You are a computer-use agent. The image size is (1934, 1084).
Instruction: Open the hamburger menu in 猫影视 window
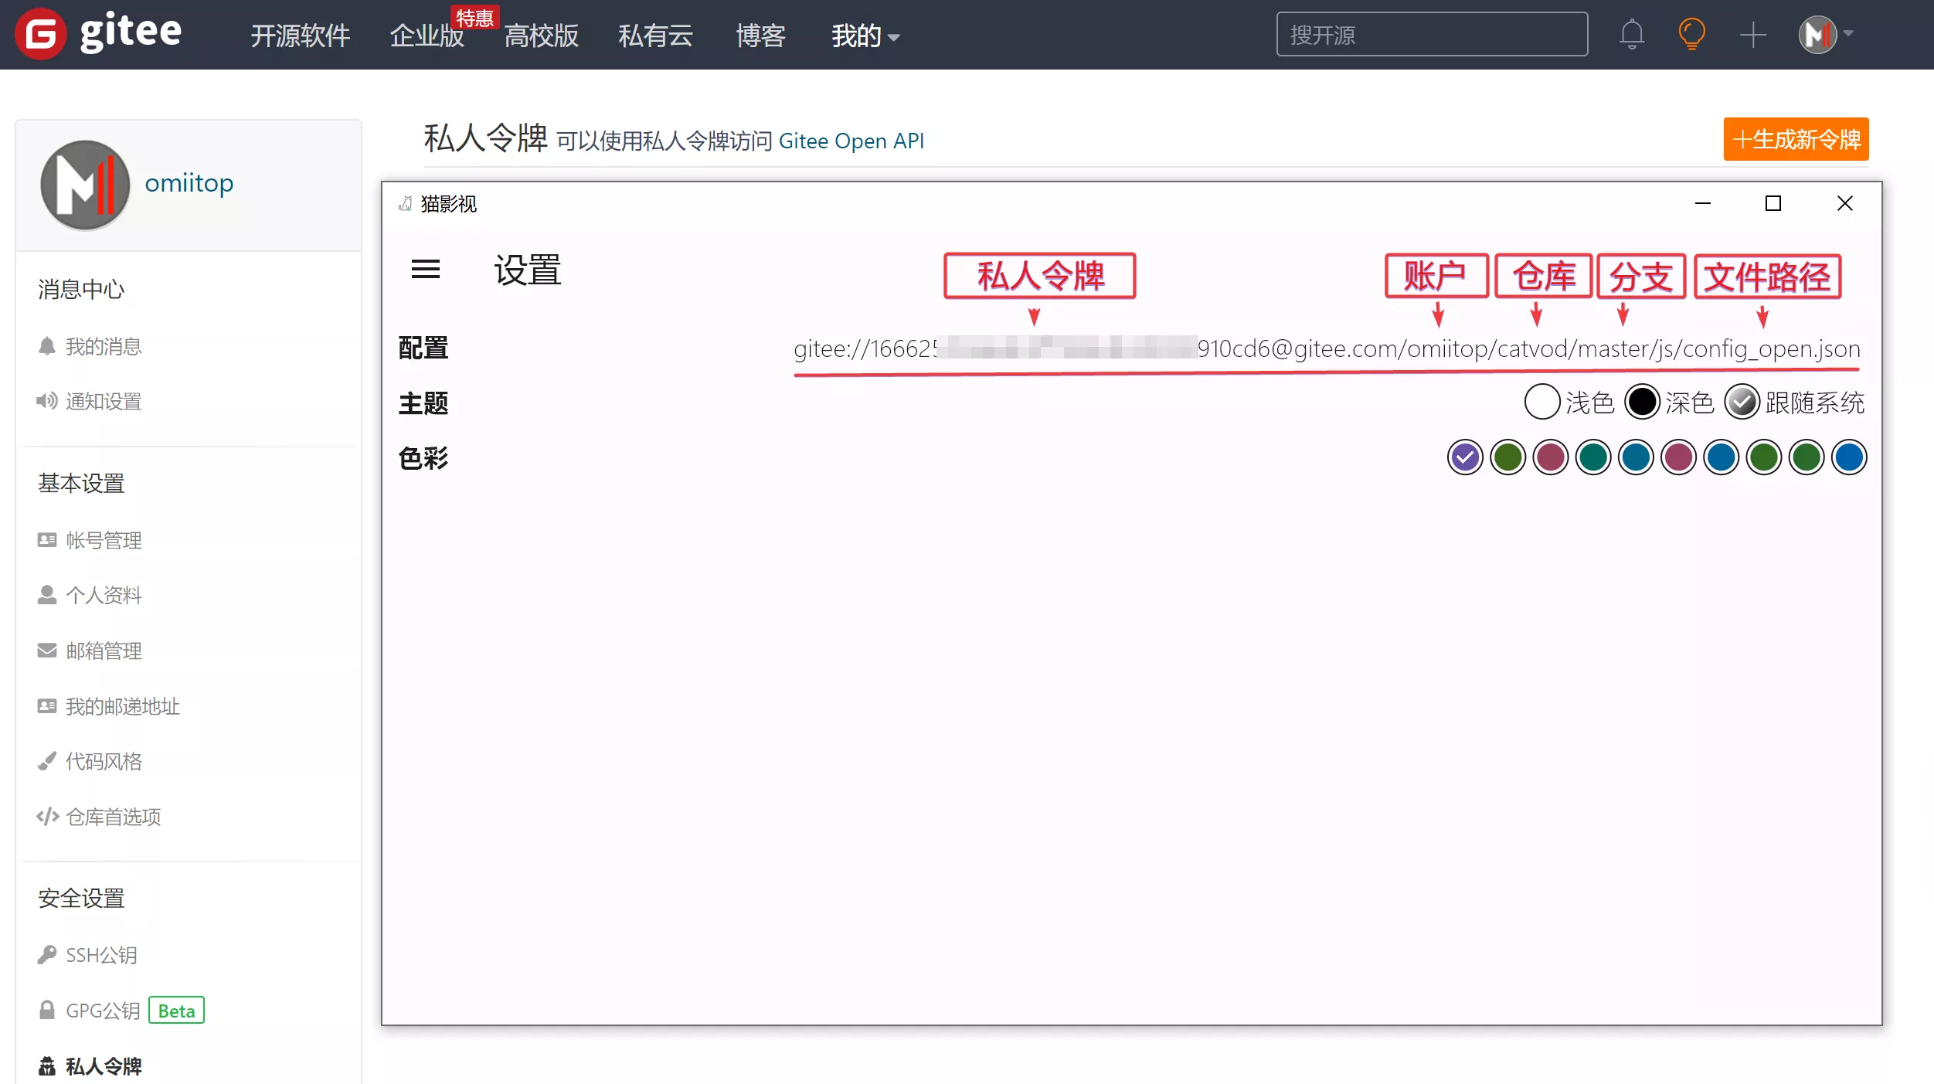(x=426, y=270)
